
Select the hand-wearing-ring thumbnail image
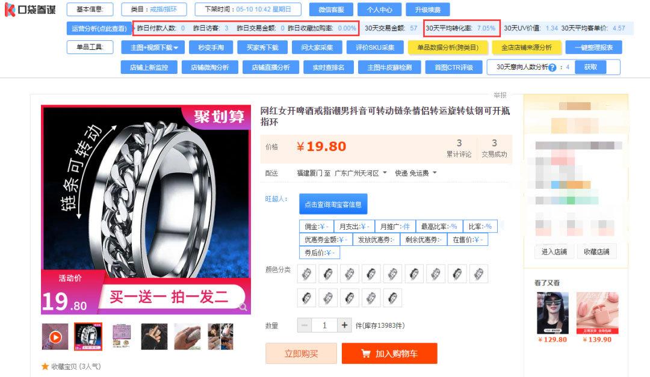click(x=154, y=337)
